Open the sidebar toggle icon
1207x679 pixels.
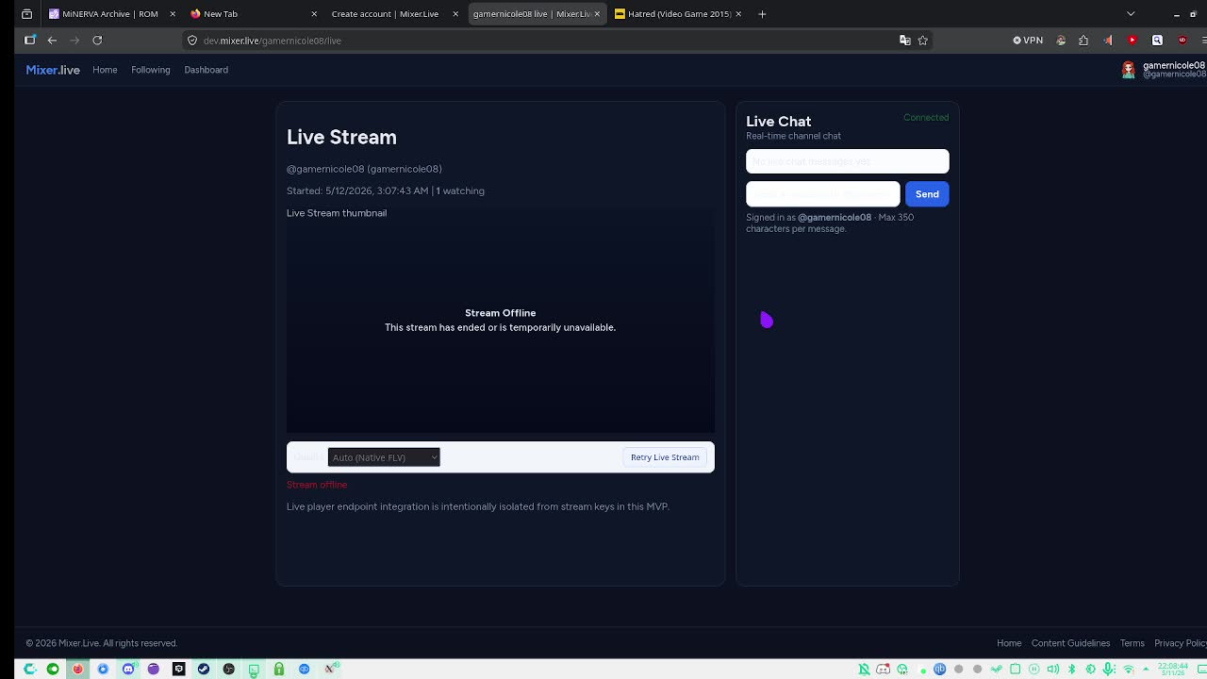tap(30, 40)
